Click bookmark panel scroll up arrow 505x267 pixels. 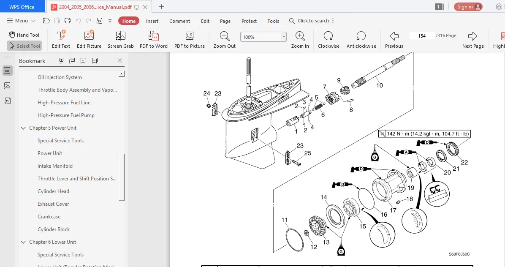(122, 74)
